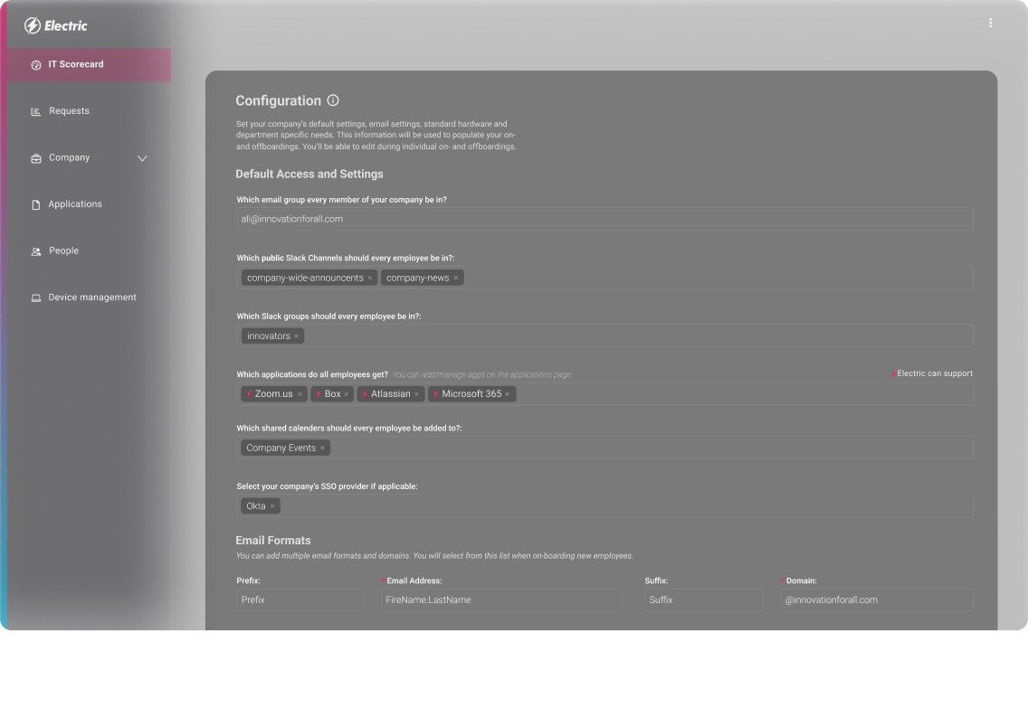Open the three-dot overflow menu top right
This screenshot has width=1028, height=708.
point(990,22)
